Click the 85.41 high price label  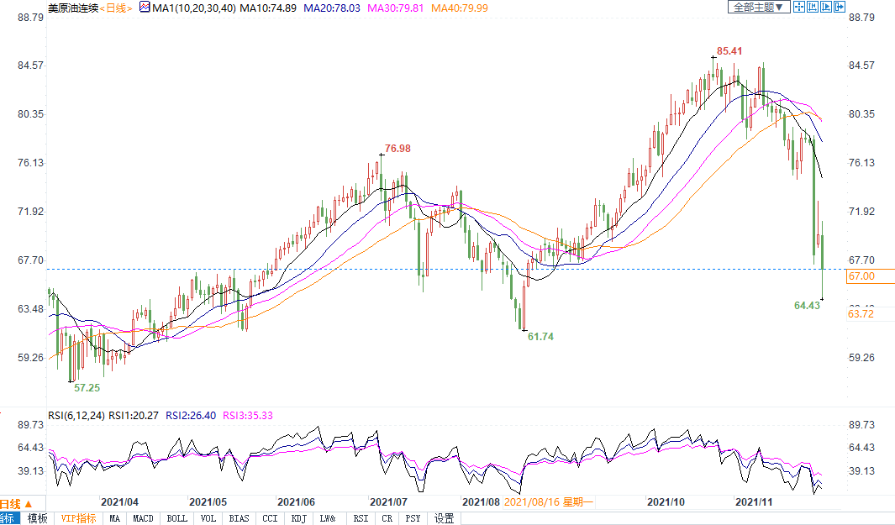(729, 51)
